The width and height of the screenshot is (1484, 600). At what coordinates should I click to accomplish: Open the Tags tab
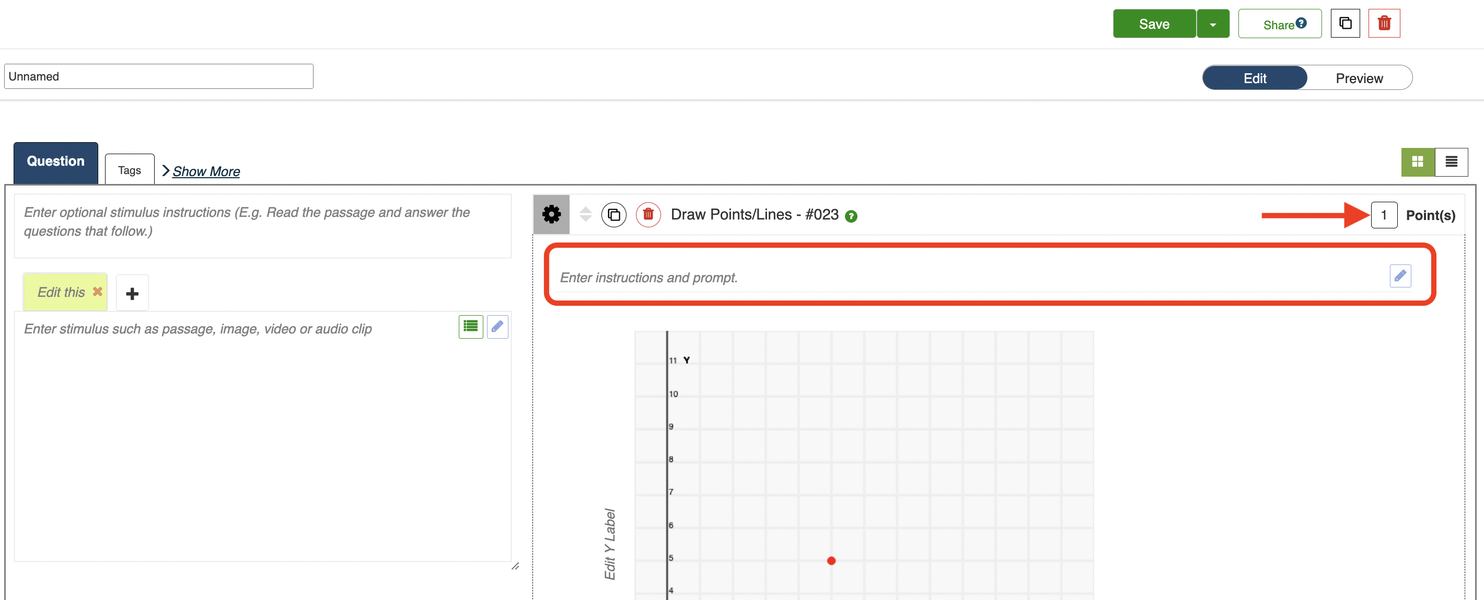coord(129,170)
